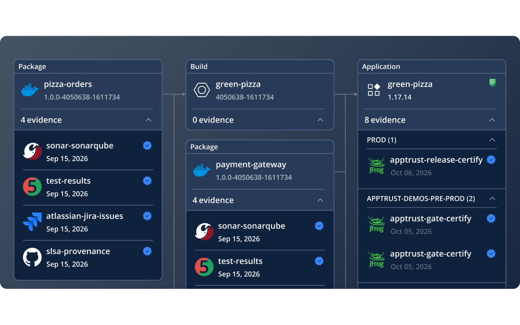Click "Sep 15, 2026" under atlassian-jira-issues
This screenshot has width=520, height=325.
[67, 229]
